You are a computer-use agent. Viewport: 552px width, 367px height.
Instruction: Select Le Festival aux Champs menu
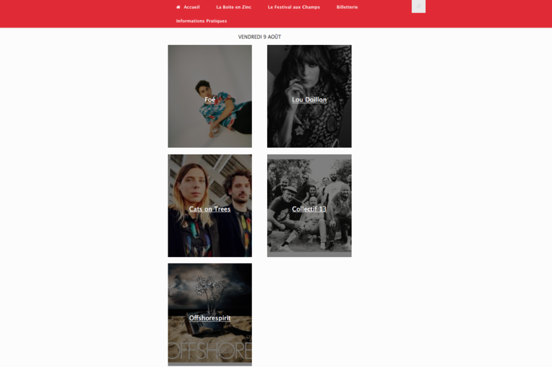[294, 7]
